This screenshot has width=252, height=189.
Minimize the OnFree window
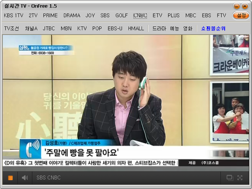(236, 6)
